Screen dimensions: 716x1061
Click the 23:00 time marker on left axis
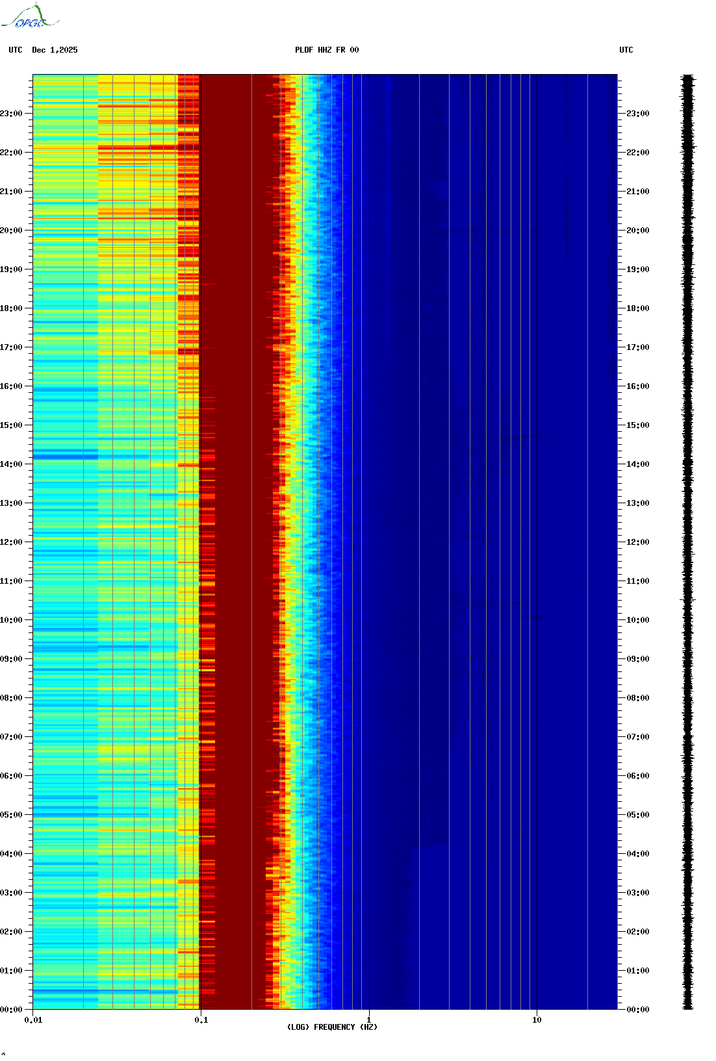(12, 114)
